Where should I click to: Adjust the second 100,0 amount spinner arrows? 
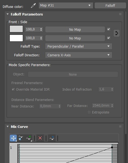pos(41,38)
